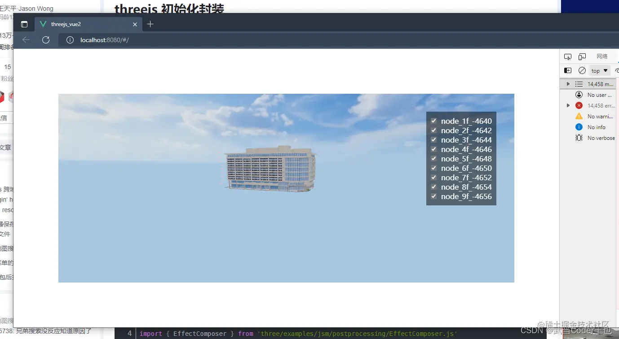
Task: Toggle the device emulation icon
Action: tap(582, 56)
